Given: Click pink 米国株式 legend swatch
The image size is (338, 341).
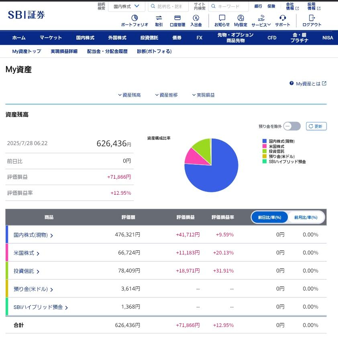Looking at the screenshot, I should [x=265, y=146].
